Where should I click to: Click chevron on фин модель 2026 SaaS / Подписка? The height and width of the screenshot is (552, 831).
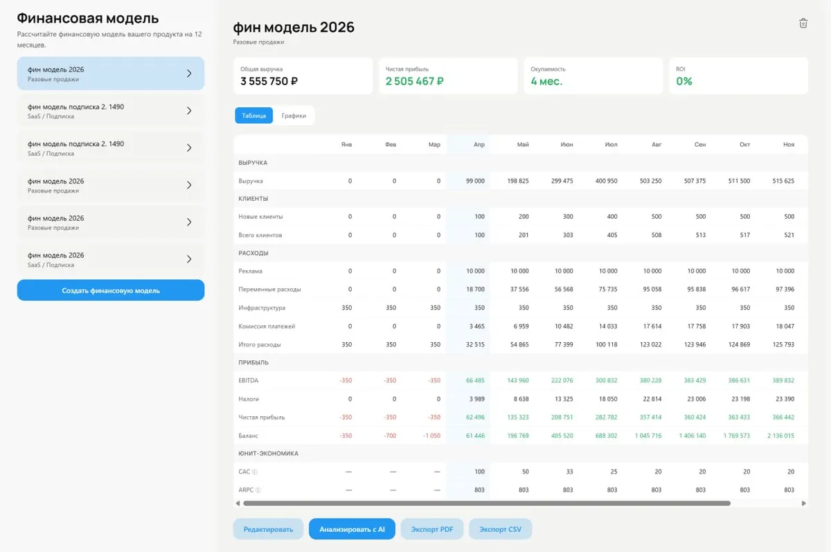click(x=189, y=259)
